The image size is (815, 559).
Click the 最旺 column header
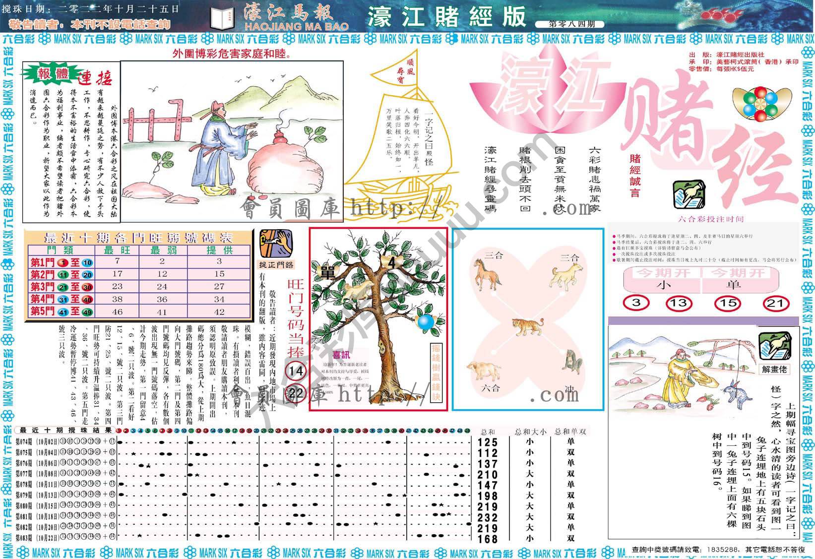(117, 250)
